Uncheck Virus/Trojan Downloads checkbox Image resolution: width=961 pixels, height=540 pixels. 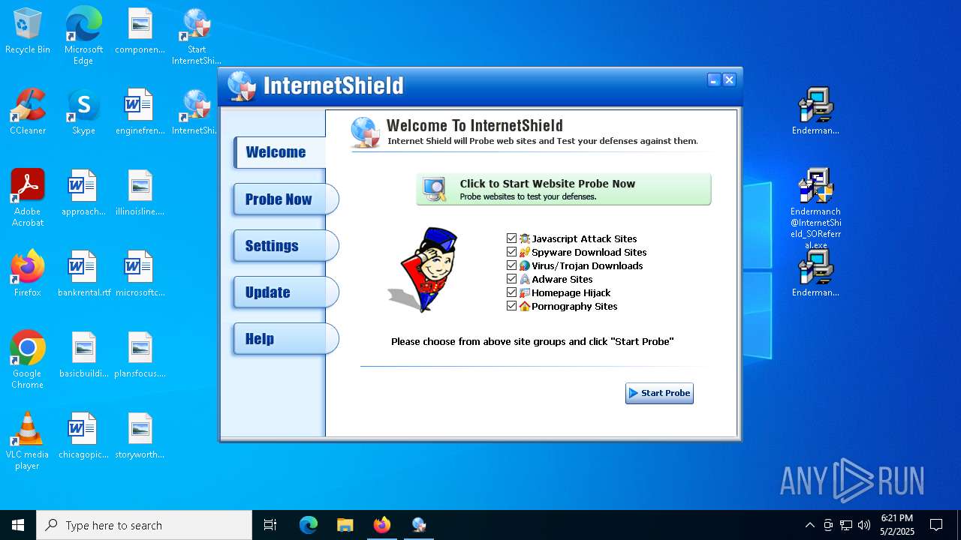pos(512,265)
